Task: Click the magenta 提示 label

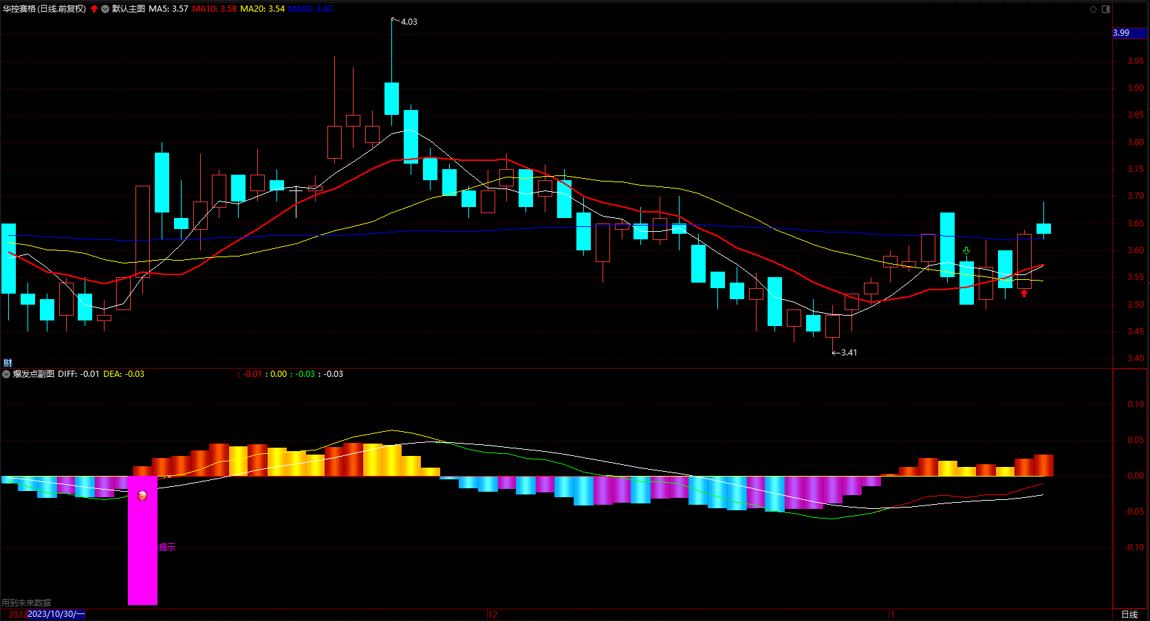Action: point(167,547)
